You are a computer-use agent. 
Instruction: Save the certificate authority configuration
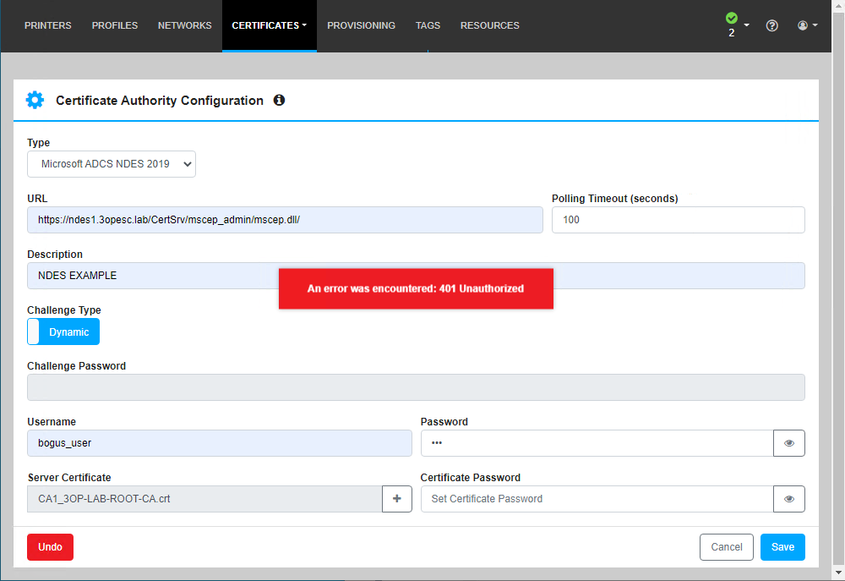[782, 546]
